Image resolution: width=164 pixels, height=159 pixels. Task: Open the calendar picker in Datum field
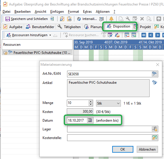click(90, 120)
